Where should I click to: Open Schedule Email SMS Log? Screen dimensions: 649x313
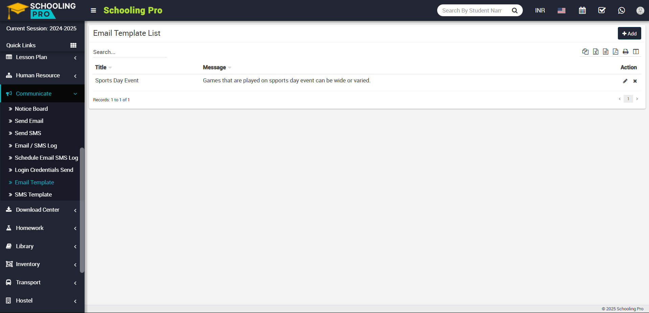[46, 158]
